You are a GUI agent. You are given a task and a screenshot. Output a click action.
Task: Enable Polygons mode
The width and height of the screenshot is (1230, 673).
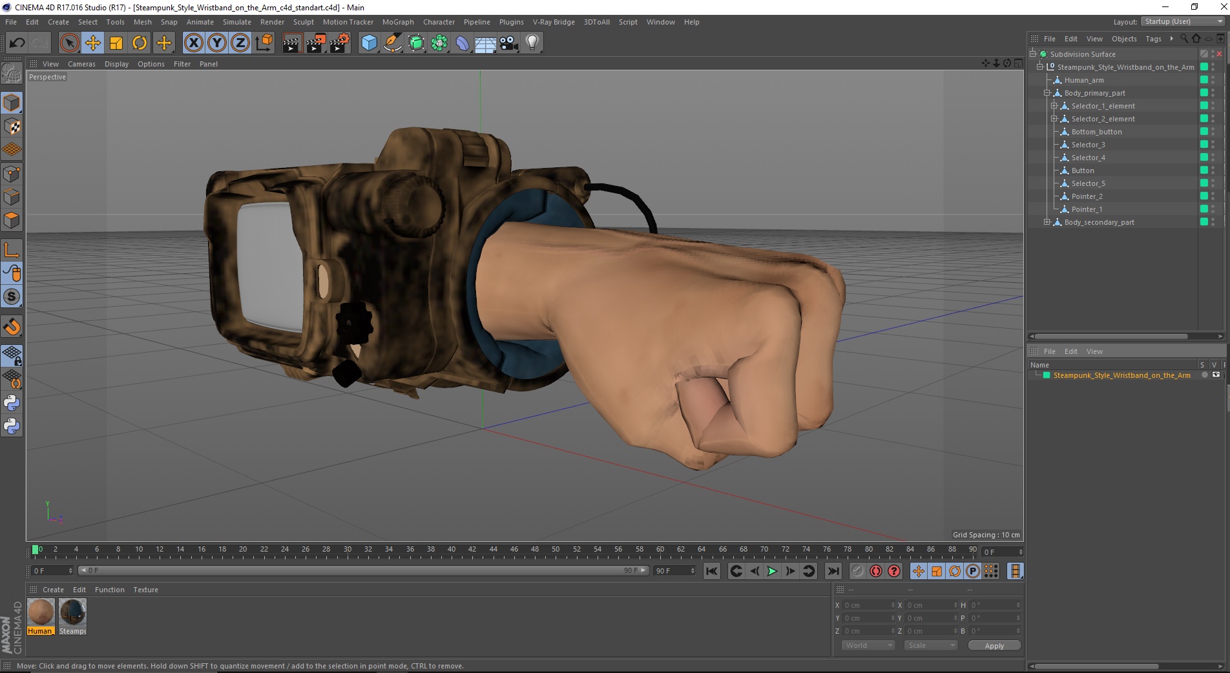(x=12, y=220)
